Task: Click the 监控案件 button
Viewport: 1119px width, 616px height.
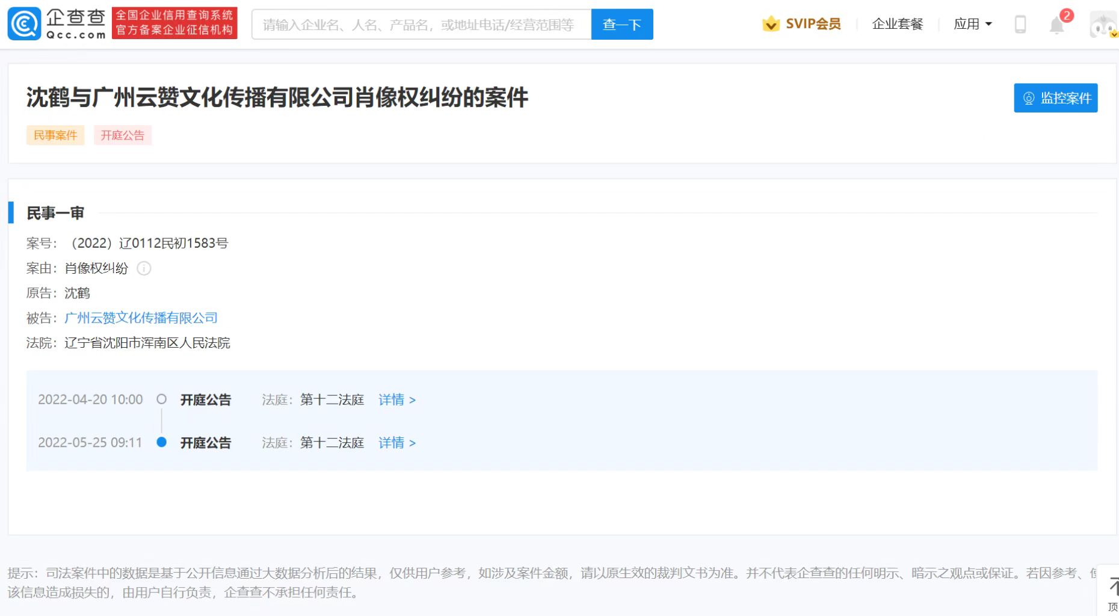Action: coord(1055,98)
